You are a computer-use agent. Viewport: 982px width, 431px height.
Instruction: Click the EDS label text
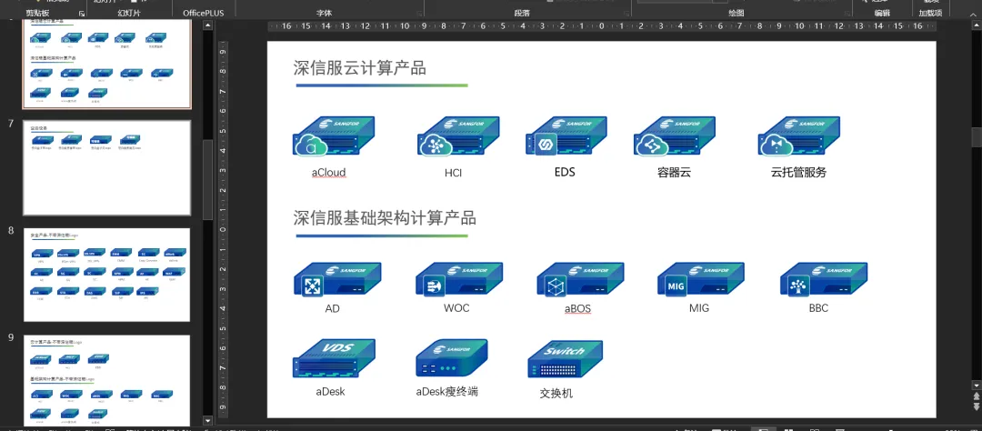tap(565, 172)
